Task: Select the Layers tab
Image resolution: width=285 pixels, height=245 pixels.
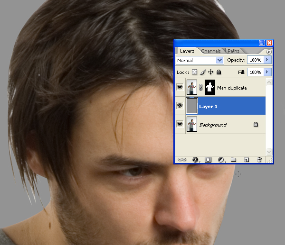Action: pos(187,51)
